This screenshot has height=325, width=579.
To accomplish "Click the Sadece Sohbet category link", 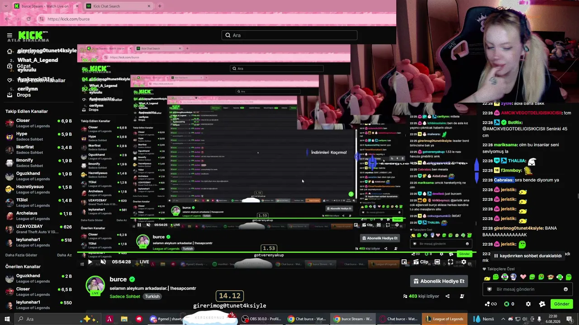I will 125,297.
